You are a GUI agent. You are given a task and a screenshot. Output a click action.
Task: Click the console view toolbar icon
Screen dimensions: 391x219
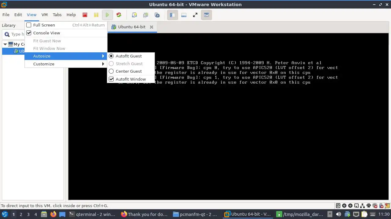coord(206,15)
